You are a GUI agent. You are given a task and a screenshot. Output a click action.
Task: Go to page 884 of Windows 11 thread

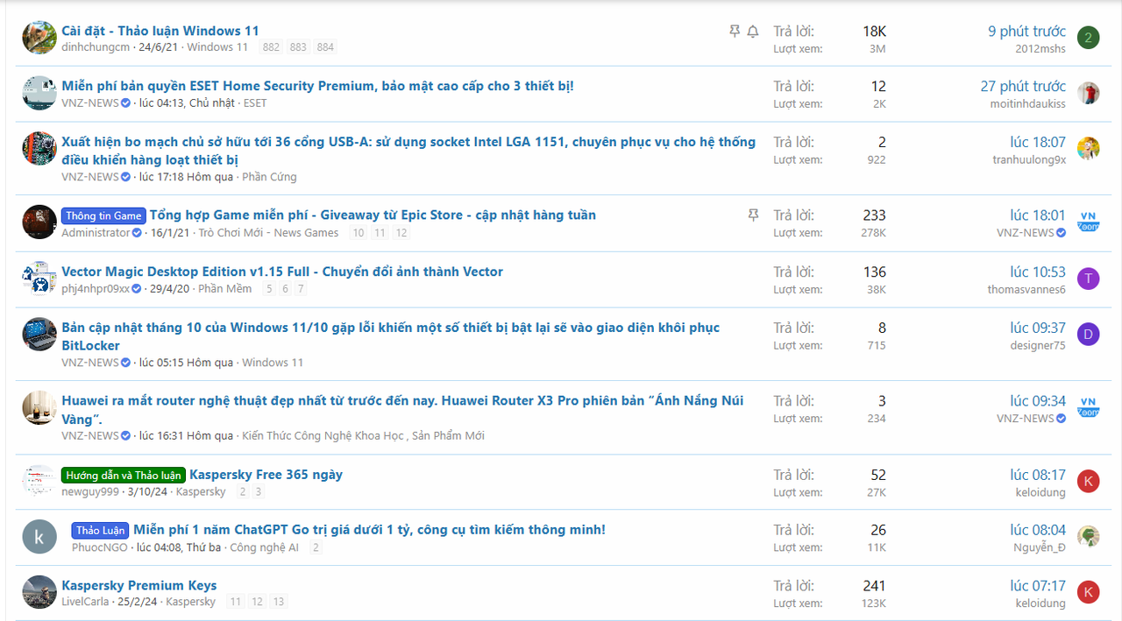(x=325, y=47)
